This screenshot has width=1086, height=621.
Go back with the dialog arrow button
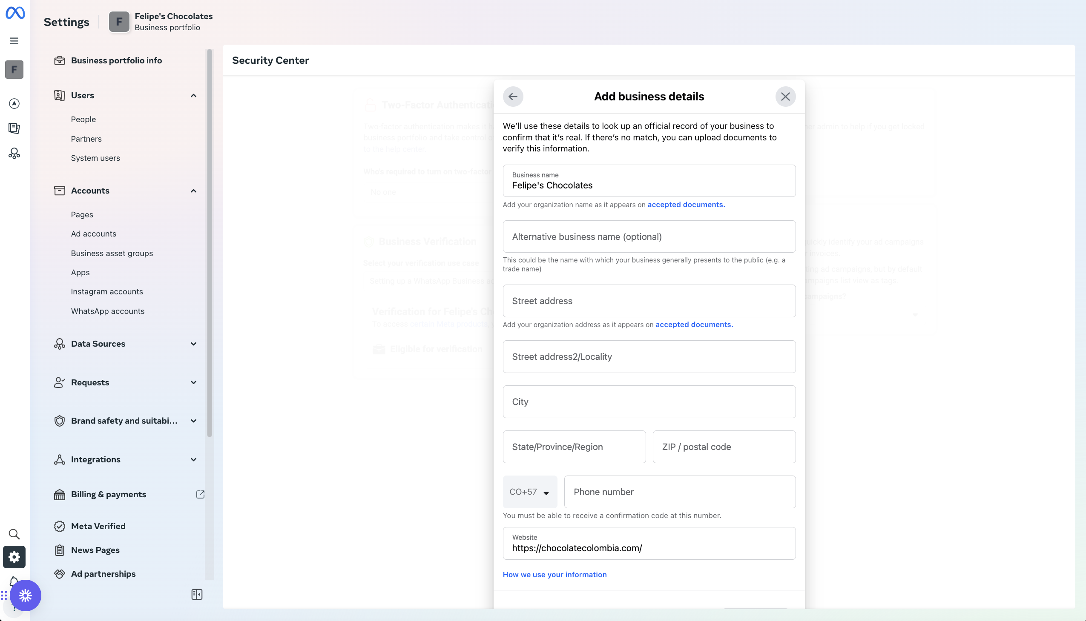click(x=513, y=97)
